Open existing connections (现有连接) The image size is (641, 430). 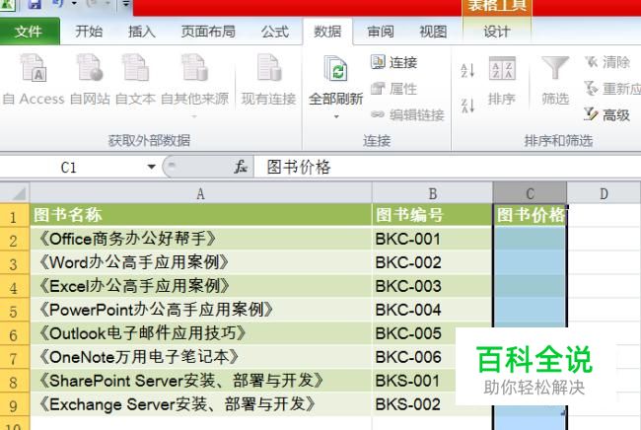click(x=268, y=80)
